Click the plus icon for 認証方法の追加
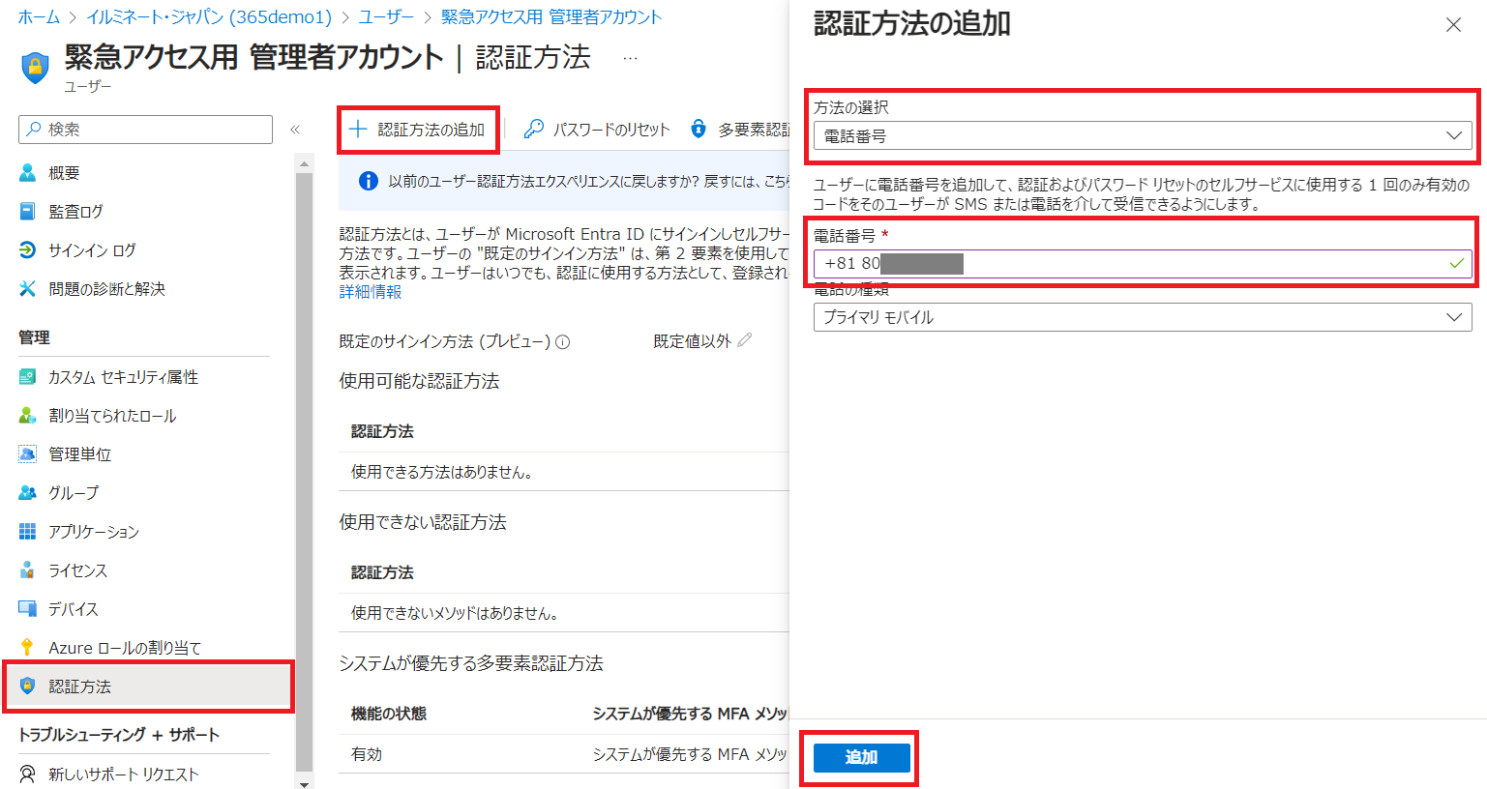Viewport: 1487px width, 789px height. point(358,130)
